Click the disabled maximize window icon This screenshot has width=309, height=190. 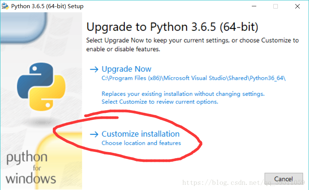tap(276, 6)
